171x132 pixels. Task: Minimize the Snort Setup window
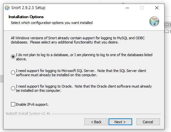(127, 8)
